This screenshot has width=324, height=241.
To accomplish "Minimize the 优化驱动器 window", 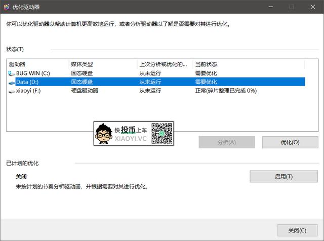I will (x=271, y=7).
